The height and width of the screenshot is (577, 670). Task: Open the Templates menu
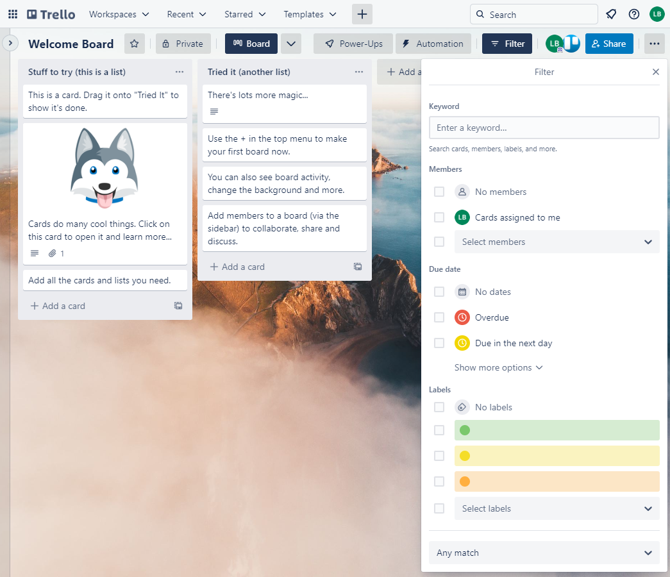pyautogui.click(x=310, y=14)
